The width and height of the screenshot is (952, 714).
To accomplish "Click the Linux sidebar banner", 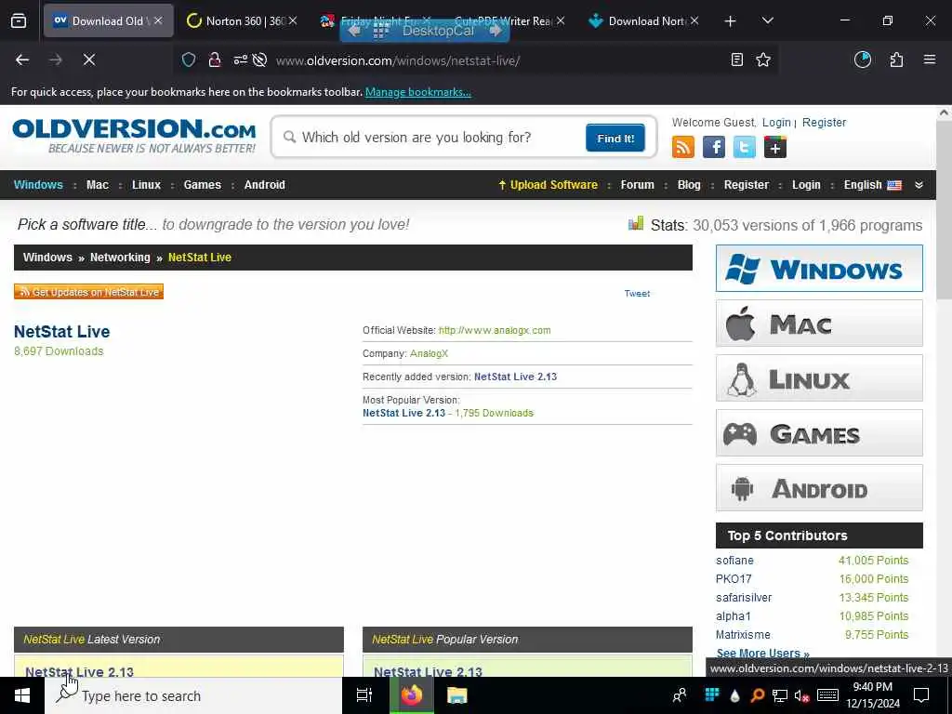I will click(819, 378).
